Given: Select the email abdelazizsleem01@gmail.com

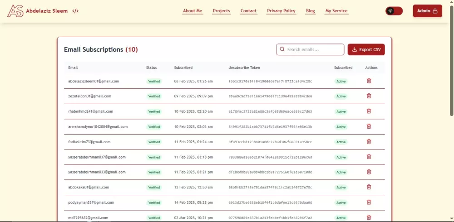Looking at the screenshot, I should pyautogui.click(x=94, y=81).
